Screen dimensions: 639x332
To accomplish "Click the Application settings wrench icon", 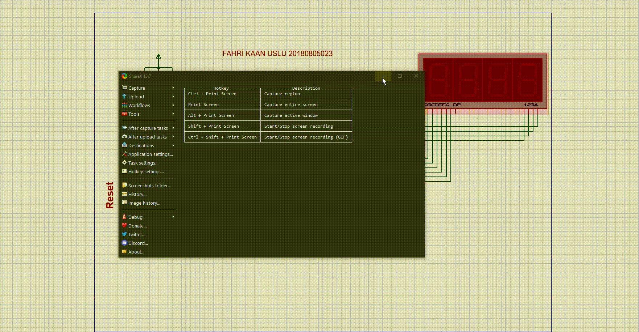I will tap(124, 154).
